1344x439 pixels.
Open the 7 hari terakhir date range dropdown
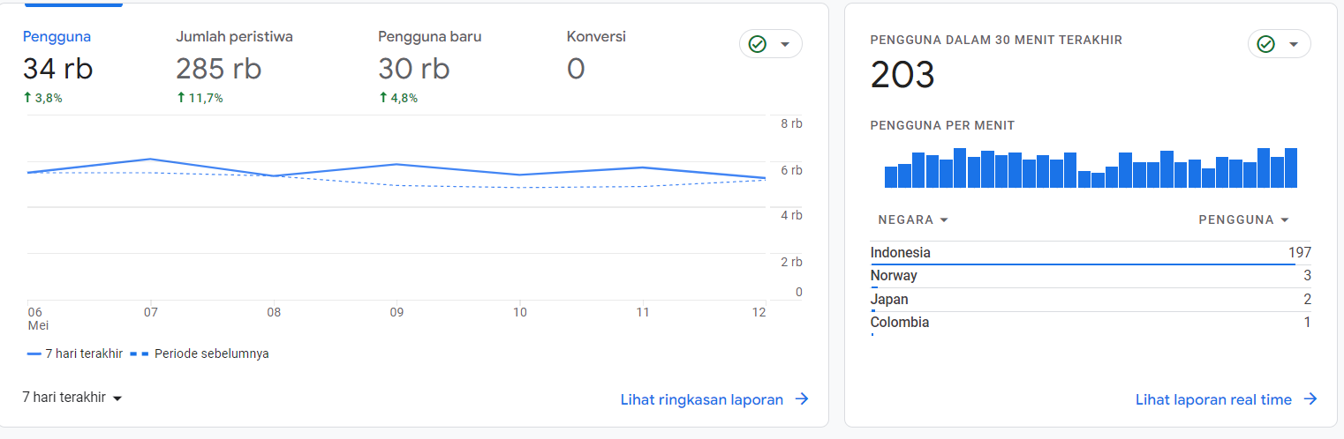72,398
